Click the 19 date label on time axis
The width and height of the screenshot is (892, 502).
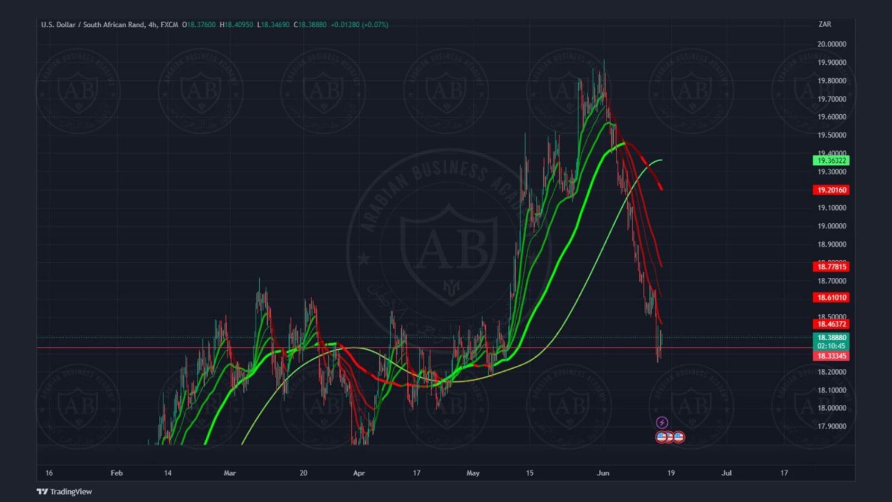pos(671,473)
